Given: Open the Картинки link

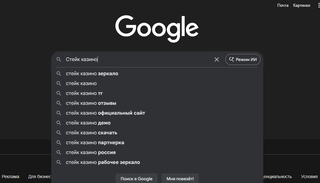Looking at the screenshot, I should [302, 5].
